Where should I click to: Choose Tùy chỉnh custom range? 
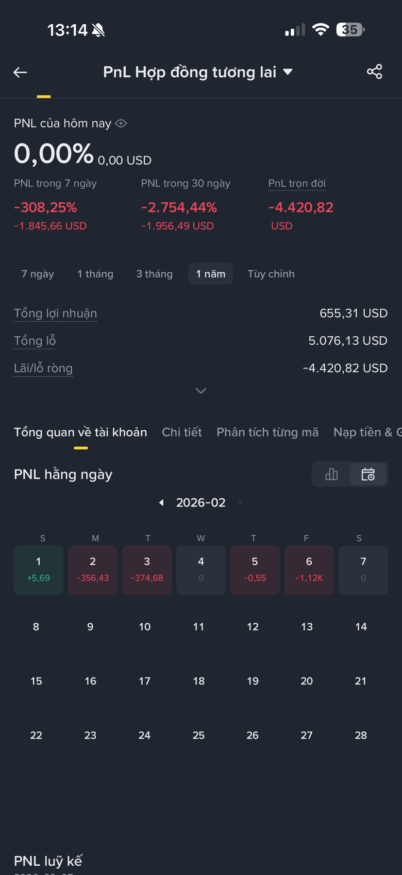(x=271, y=274)
